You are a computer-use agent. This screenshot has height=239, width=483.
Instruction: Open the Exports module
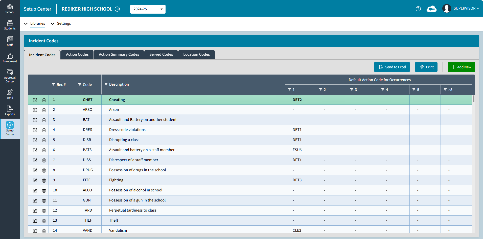[x=10, y=111]
